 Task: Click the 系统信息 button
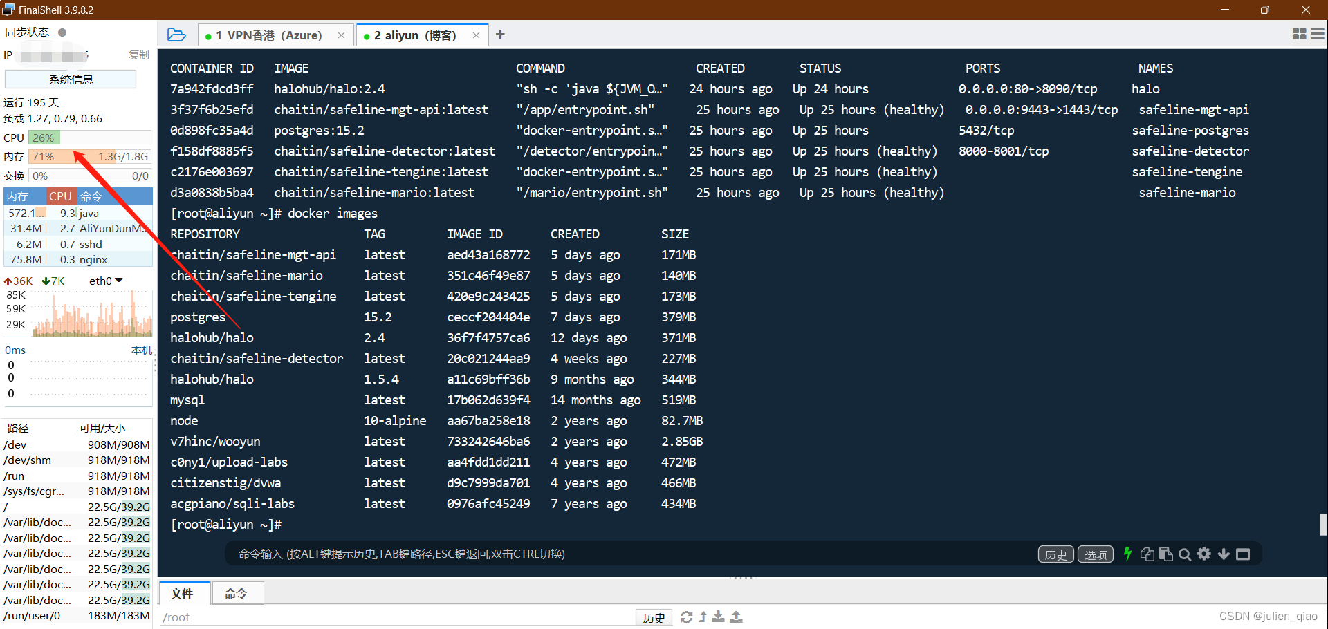point(71,79)
